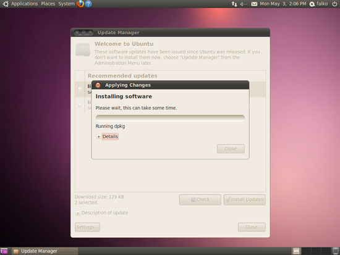
Task: Open the clock date Mon May 3
Action: 283,4
